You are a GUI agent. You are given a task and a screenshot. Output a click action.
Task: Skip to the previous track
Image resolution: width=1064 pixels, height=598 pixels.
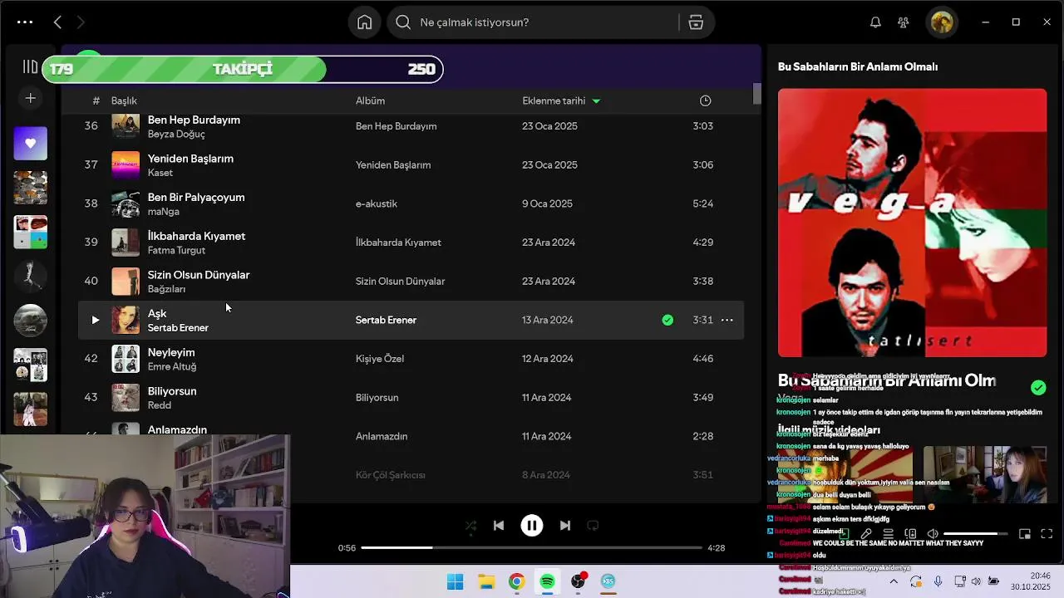[x=499, y=525]
